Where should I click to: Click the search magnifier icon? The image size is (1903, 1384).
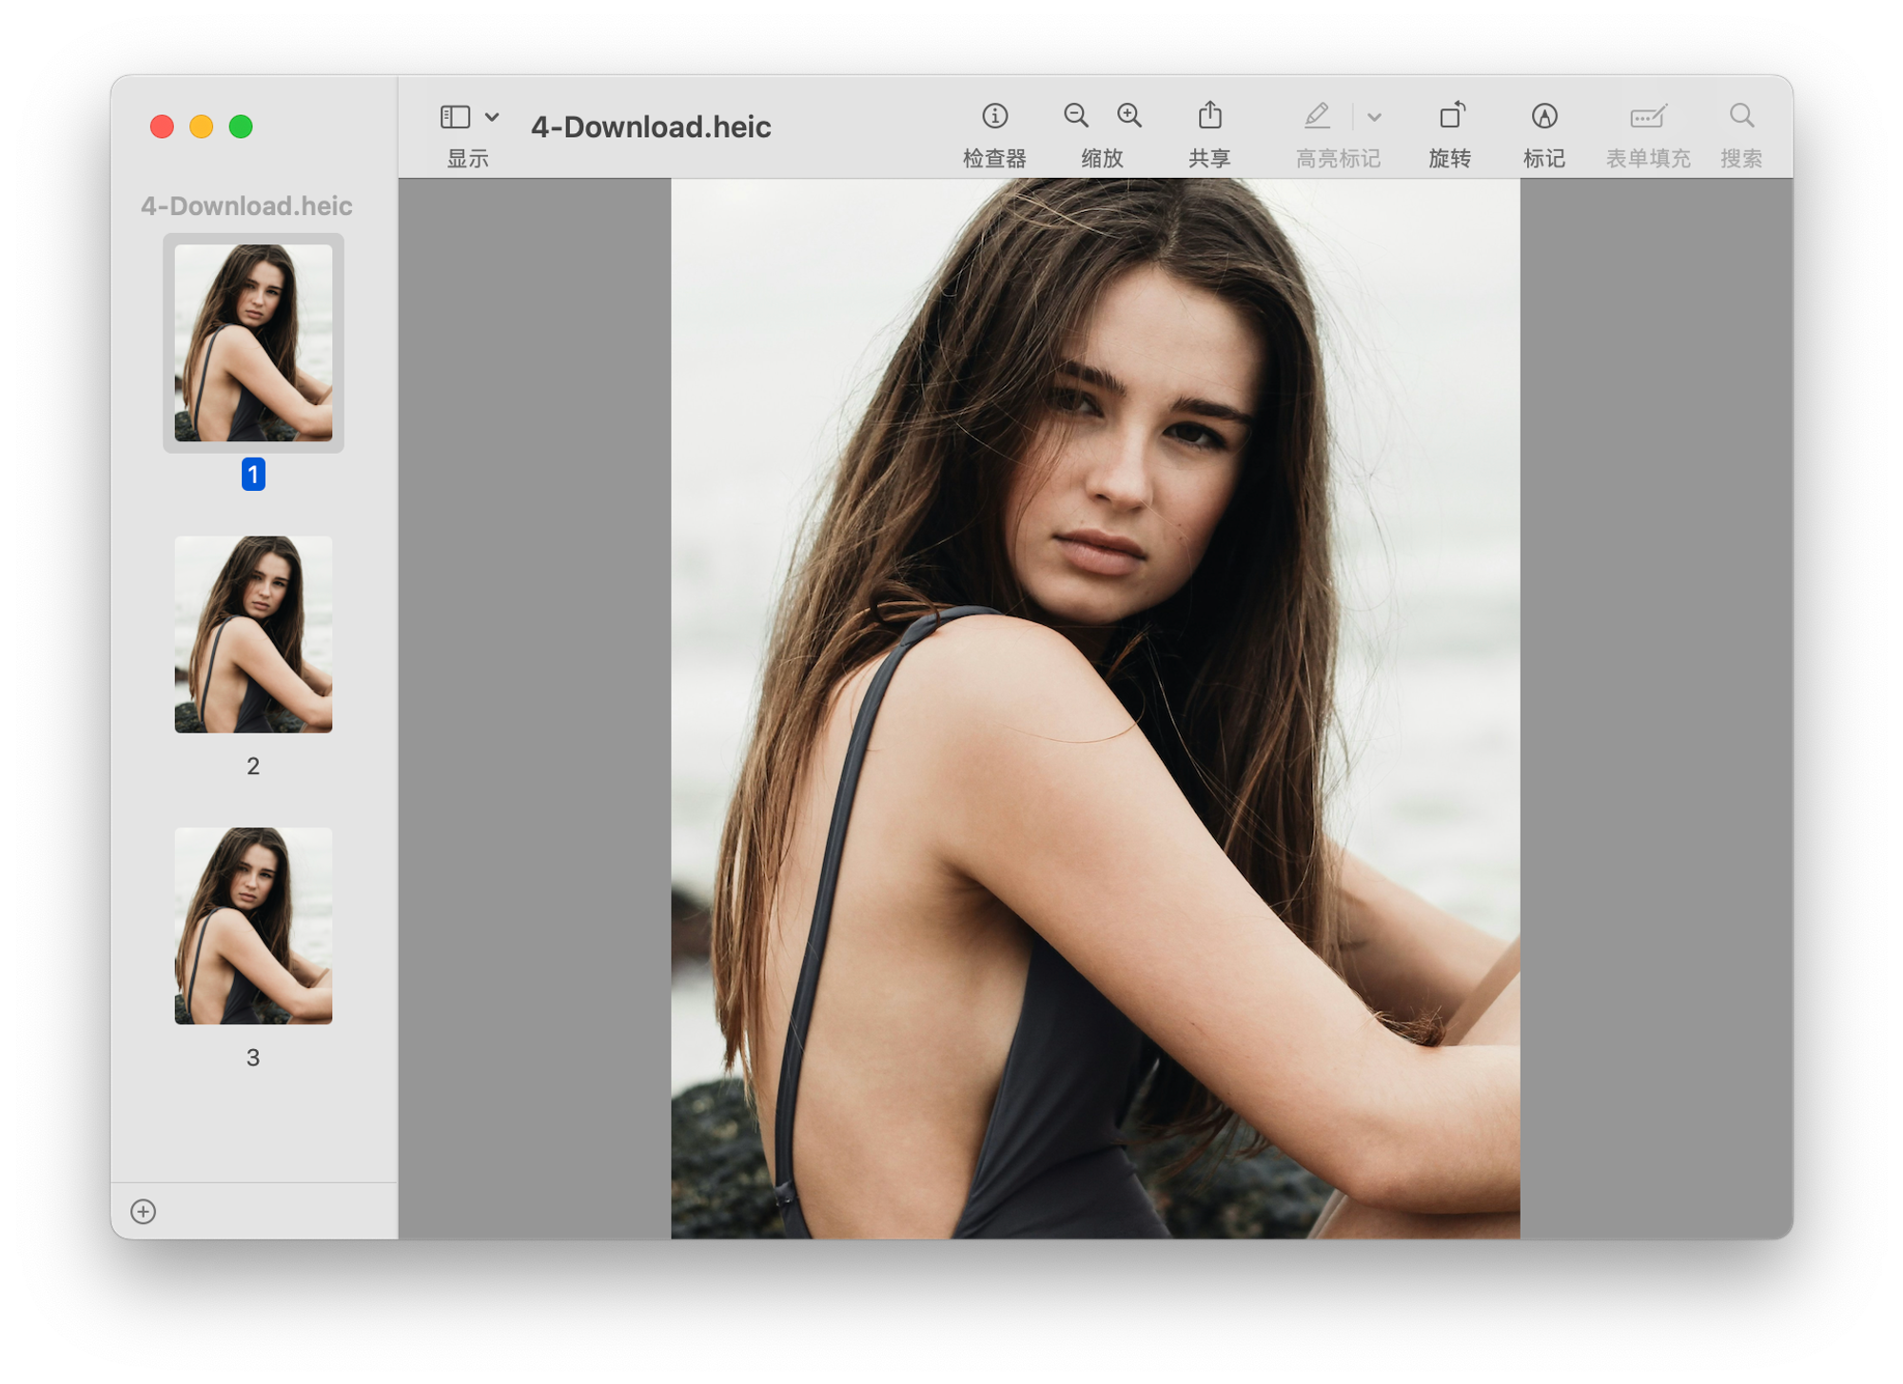click(x=1741, y=116)
